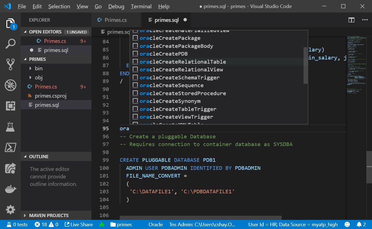Collapse the Outline section
This screenshot has height=229, width=372.
pos(39,157)
